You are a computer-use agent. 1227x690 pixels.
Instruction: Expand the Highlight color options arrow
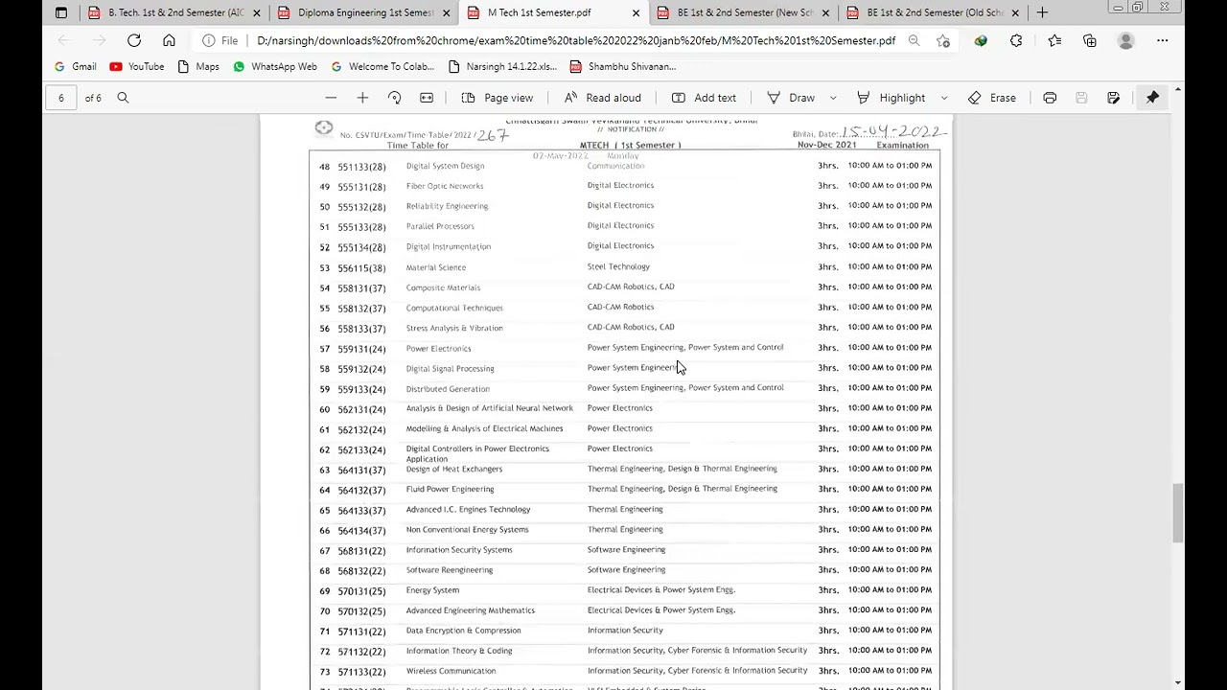(943, 98)
